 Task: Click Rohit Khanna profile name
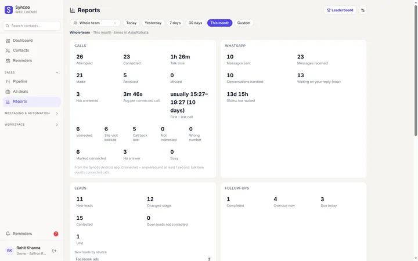[x=28, y=248]
